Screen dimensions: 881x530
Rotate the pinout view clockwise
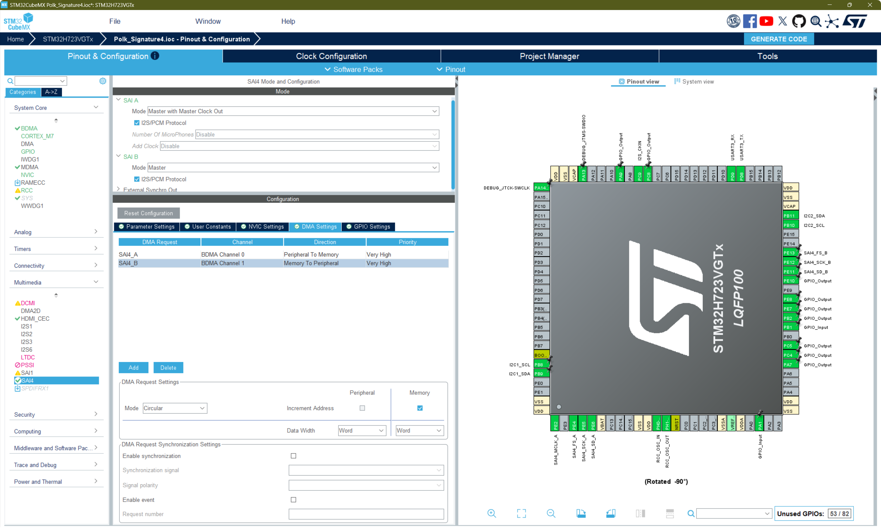click(581, 513)
